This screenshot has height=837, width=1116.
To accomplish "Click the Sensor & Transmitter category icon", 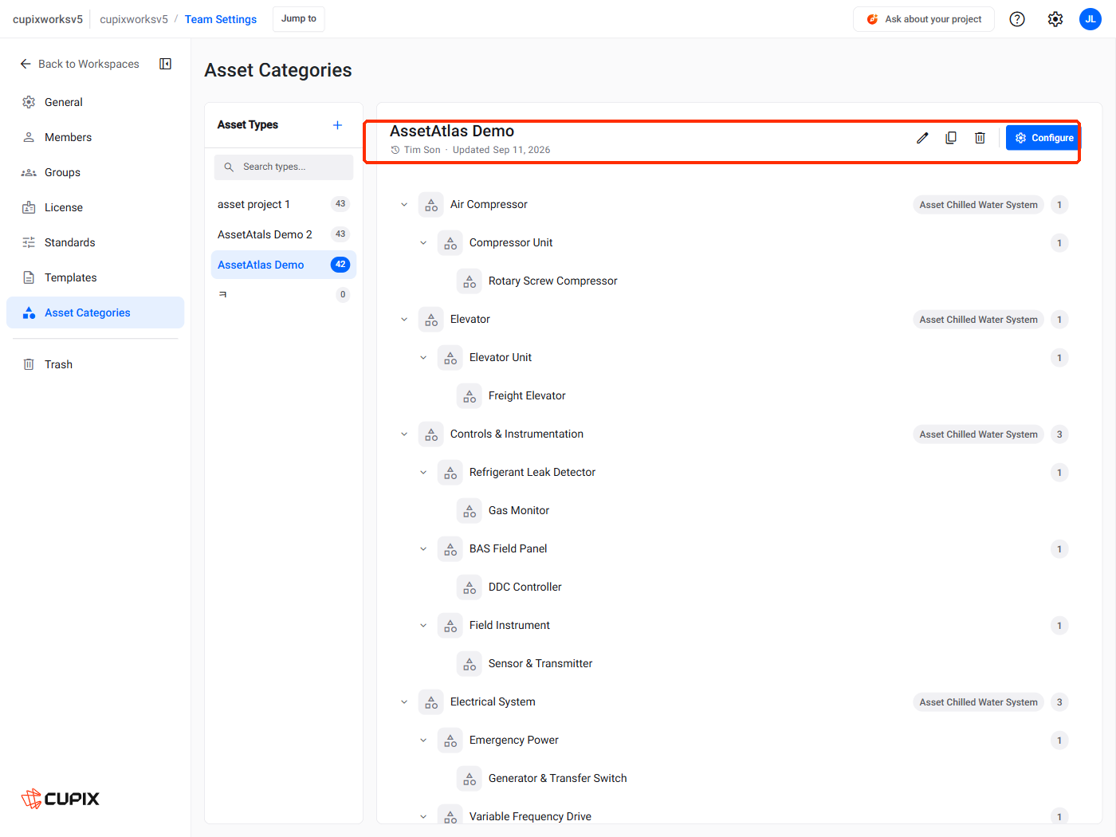I will [470, 664].
